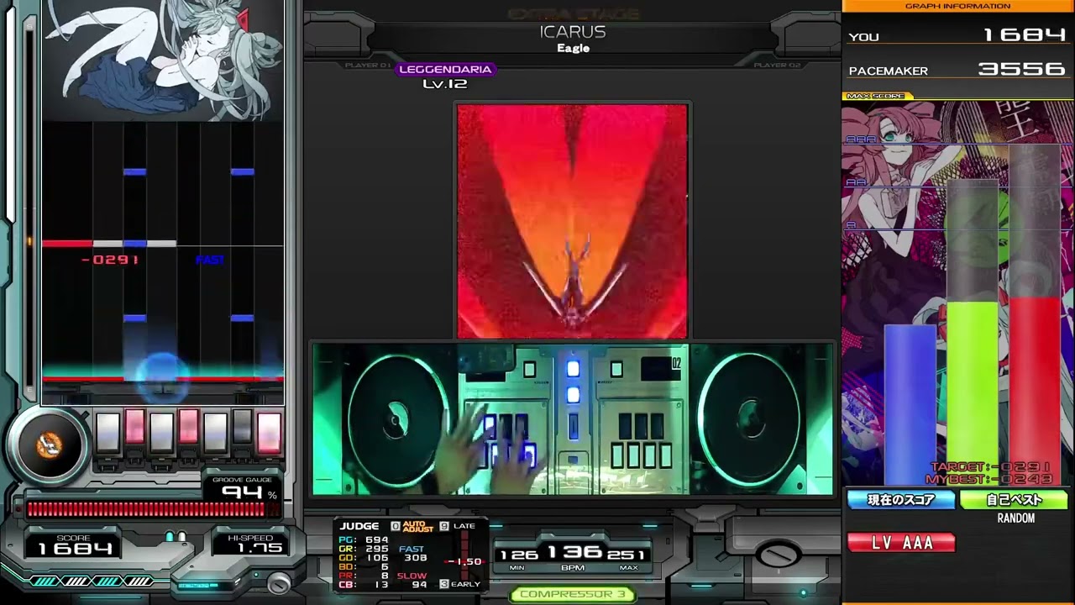Click the MAX SCORE label

point(876,96)
